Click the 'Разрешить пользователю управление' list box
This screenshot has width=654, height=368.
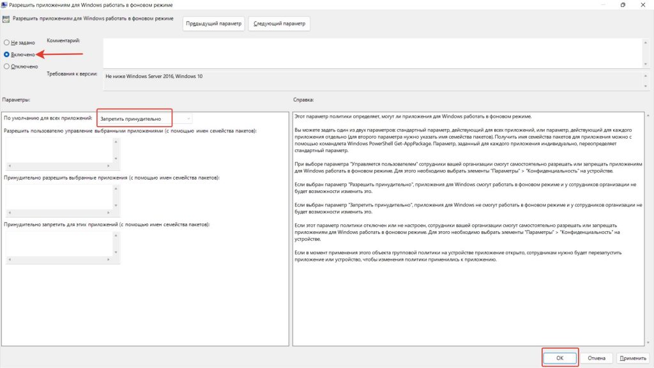59,150
